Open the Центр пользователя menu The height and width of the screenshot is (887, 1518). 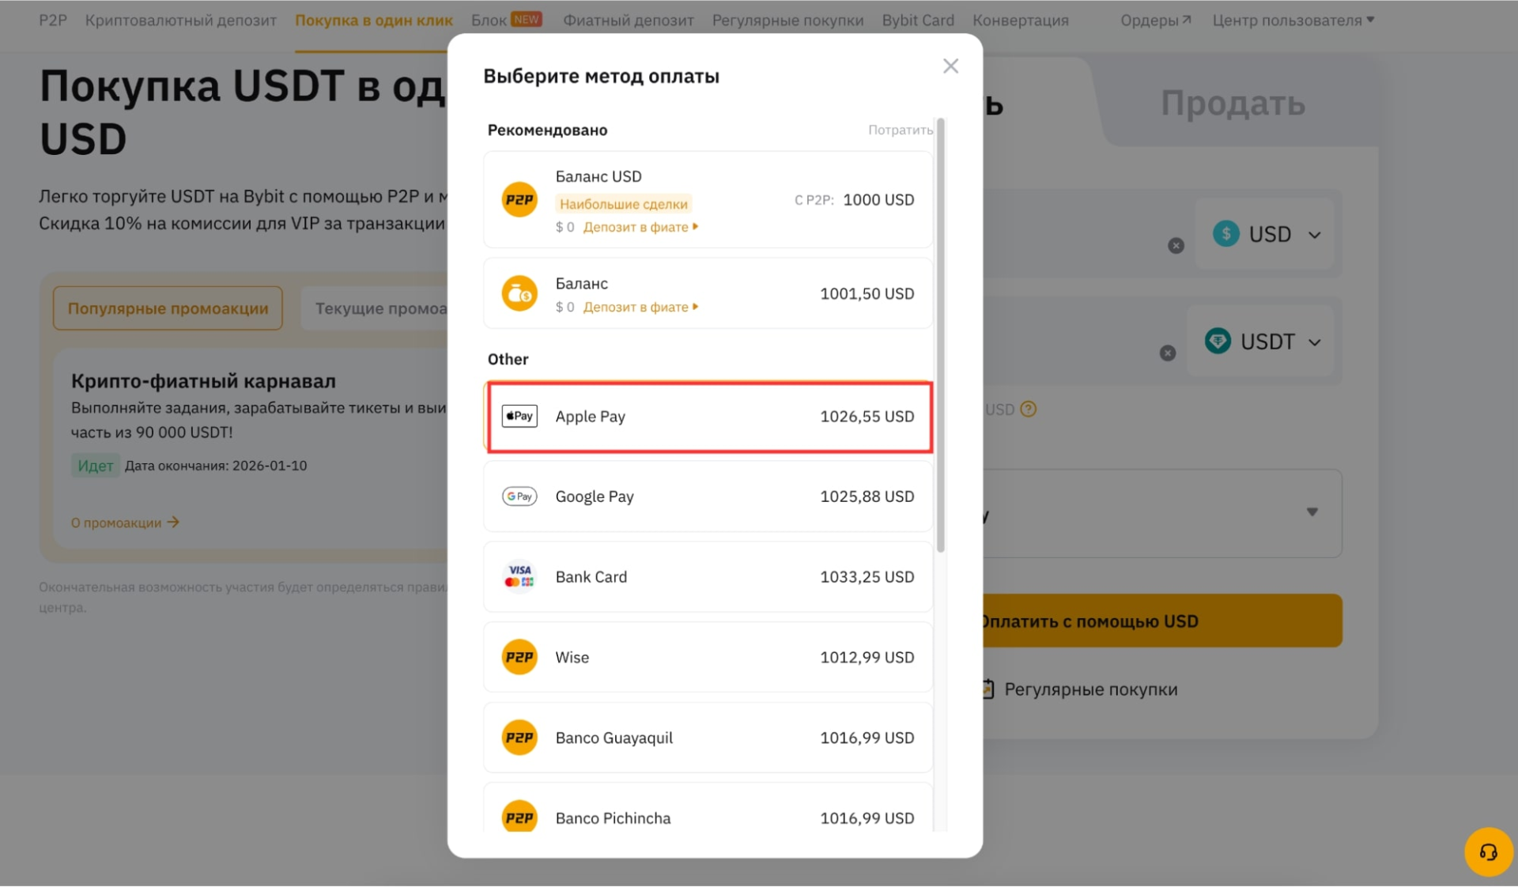(1293, 21)
